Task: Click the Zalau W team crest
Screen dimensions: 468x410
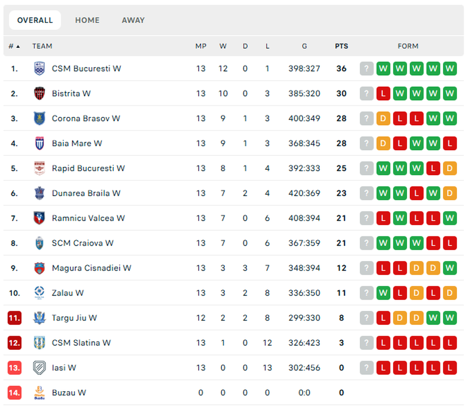Action: point(40,293)
